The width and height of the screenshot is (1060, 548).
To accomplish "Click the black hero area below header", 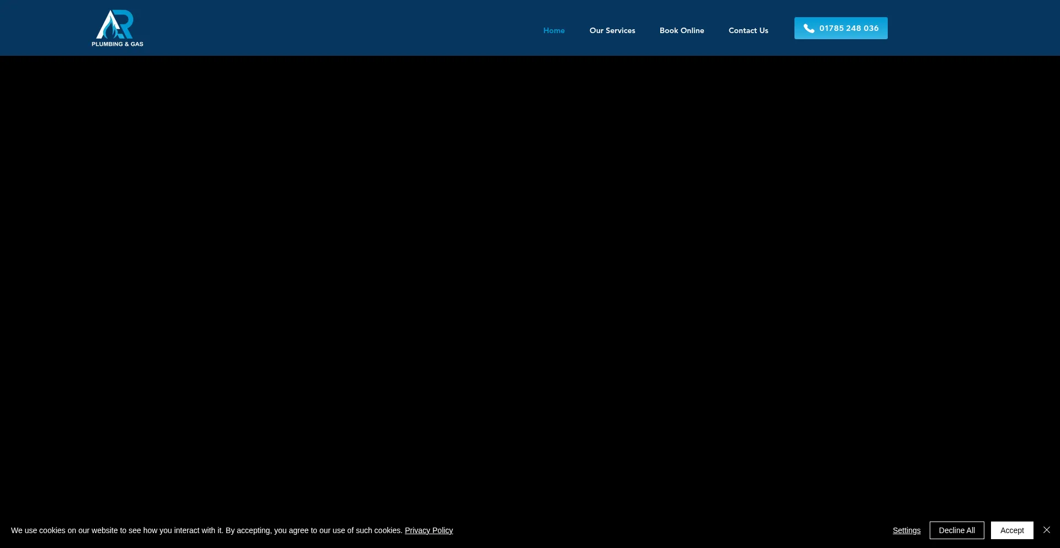I will [530, 276].
